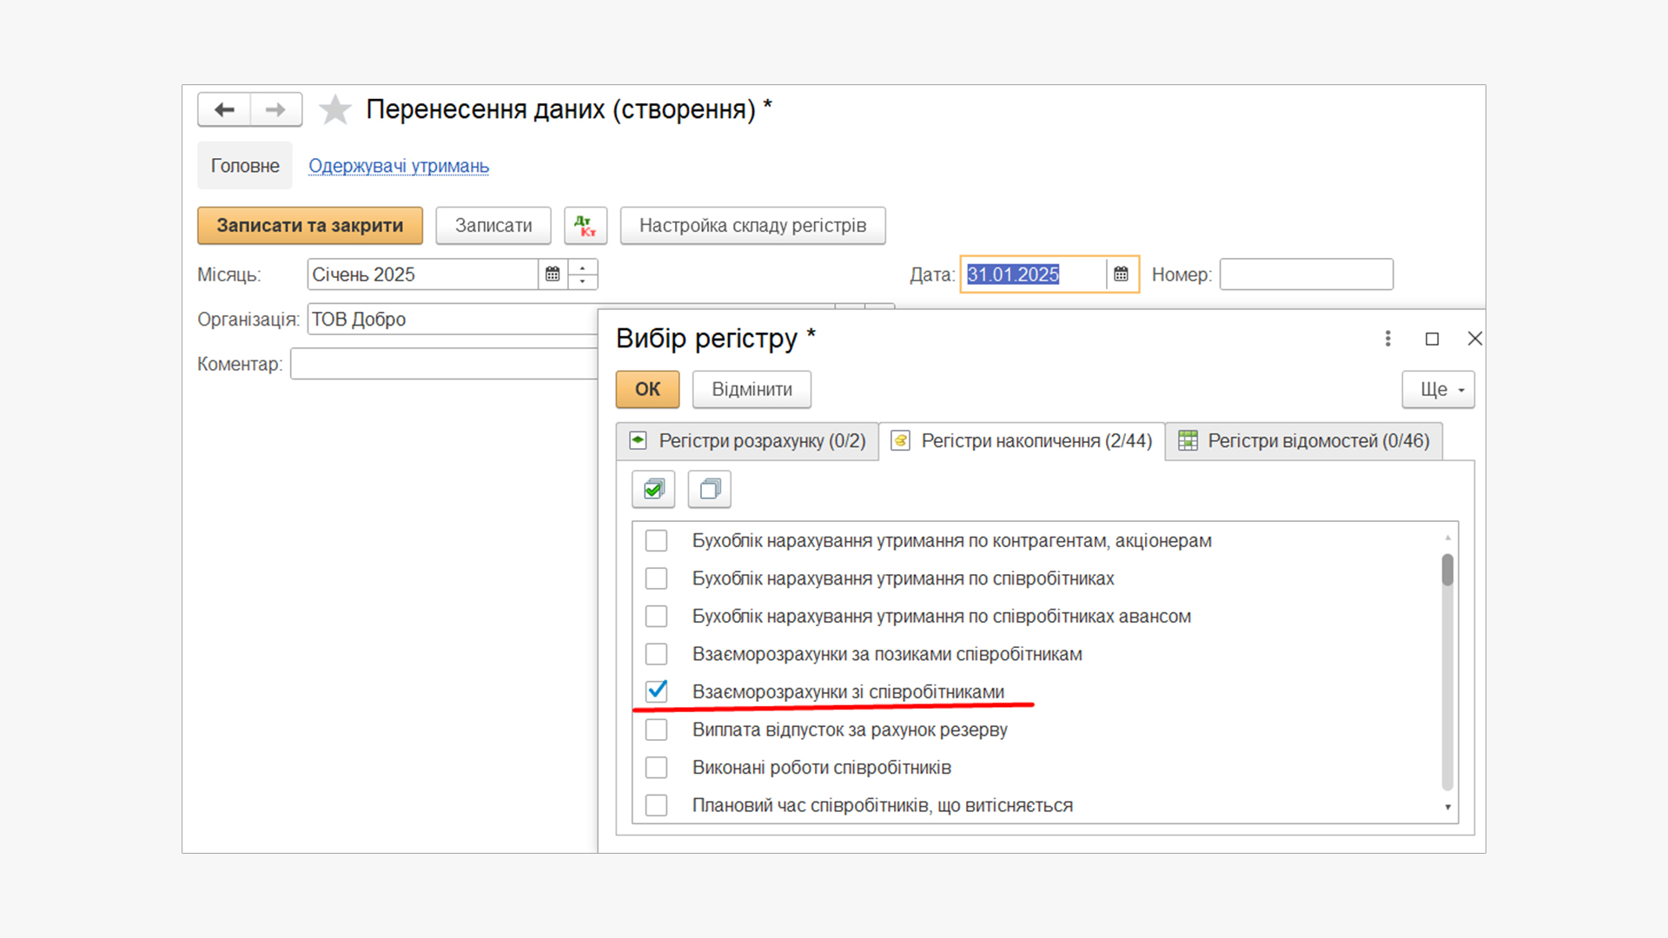Add form to favorites with star icon
This screenshot has width=1668, height=938.
334,110
